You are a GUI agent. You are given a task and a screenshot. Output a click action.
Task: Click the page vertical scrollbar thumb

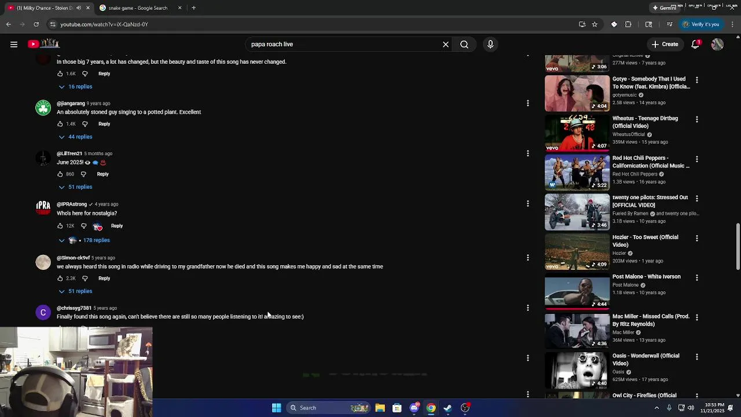[x=738, y=246]
